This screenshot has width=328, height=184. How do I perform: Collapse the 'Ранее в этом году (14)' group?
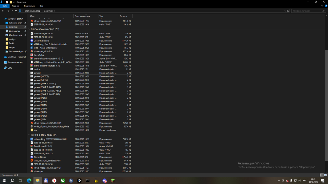point(29,135)
